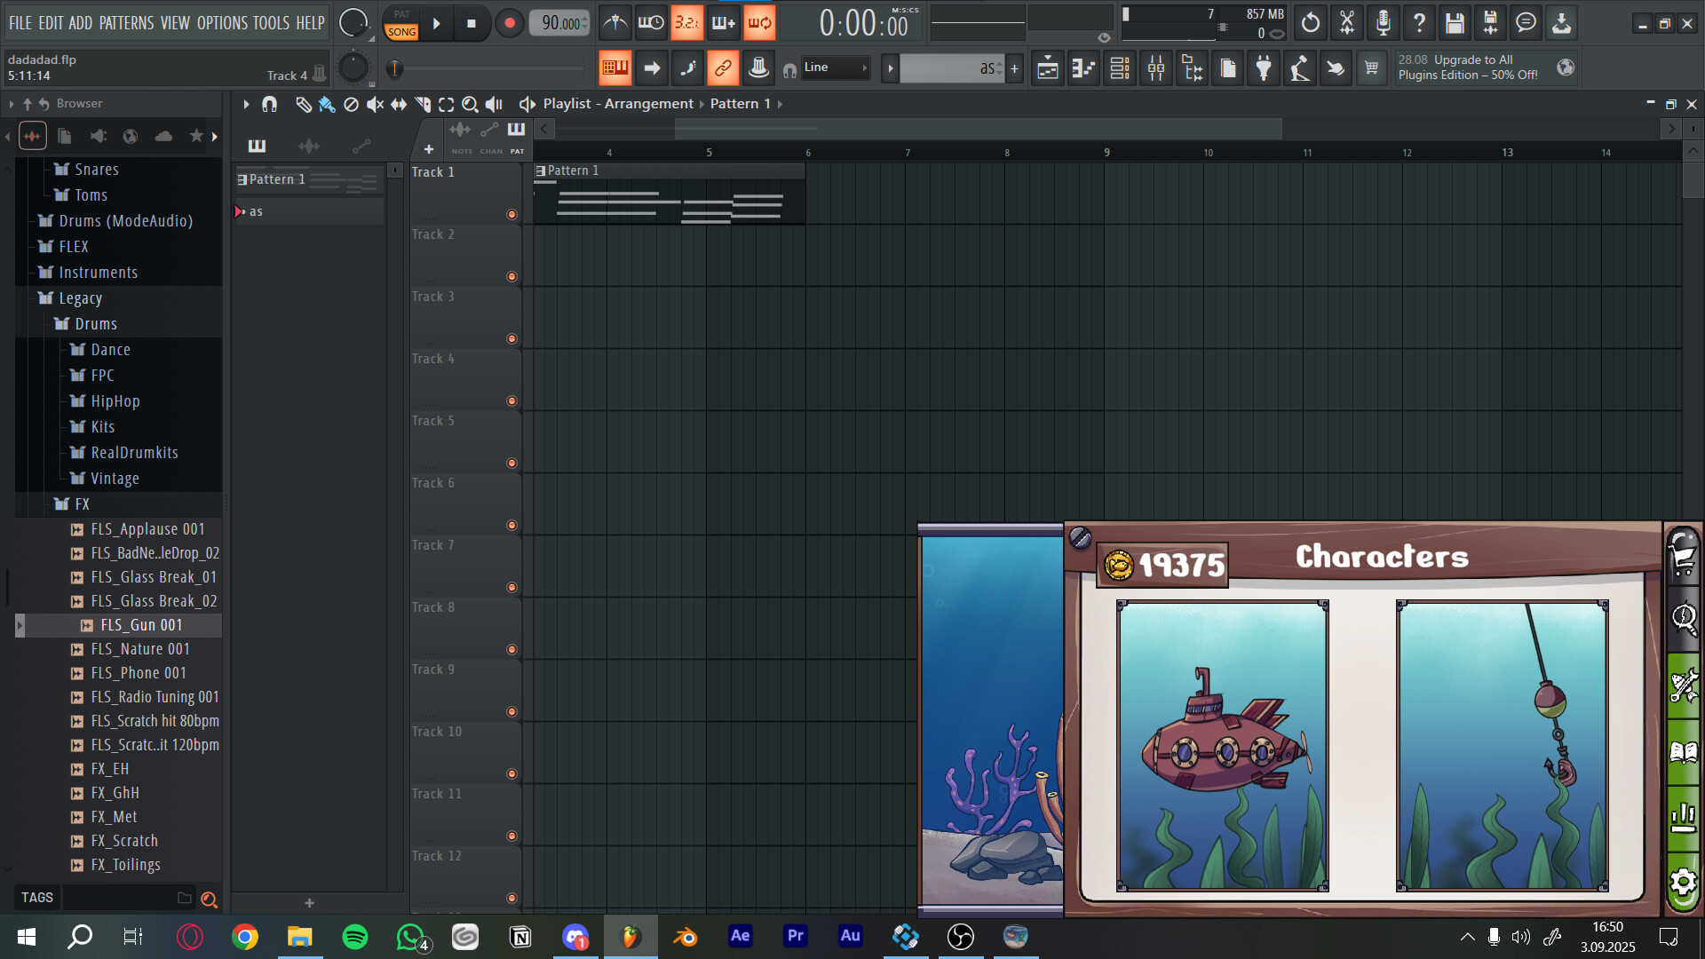The width and height of the screenshot is (1705, 959).
Task: Click the metronome icon in transport panel
Action: (615, 22)
